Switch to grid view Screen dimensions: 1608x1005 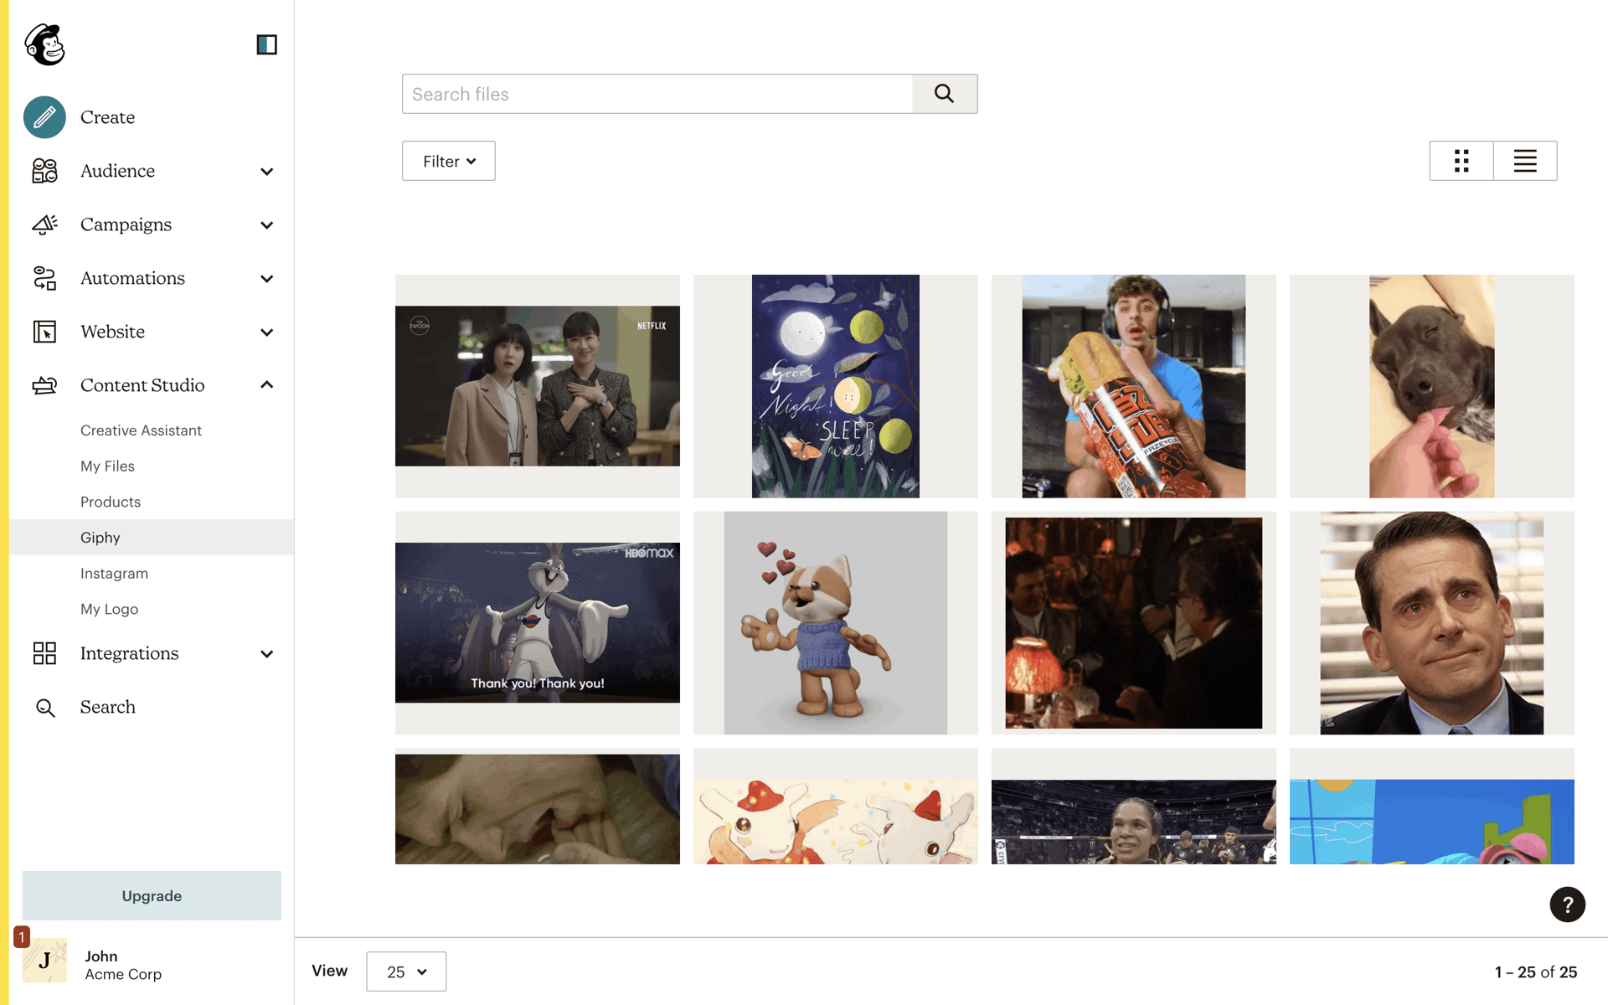1461,161
